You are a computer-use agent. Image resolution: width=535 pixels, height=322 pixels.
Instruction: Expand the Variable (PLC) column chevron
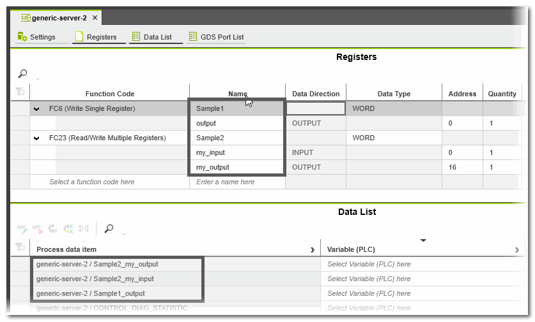[x=516, y=249]
